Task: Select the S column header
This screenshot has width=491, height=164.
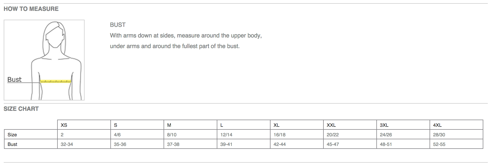Action: 137,125
